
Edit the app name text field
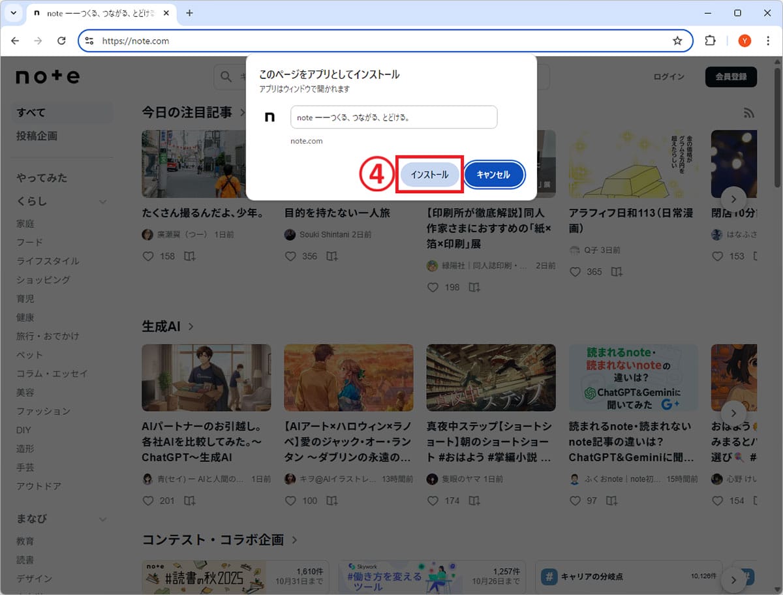[393, 117]
